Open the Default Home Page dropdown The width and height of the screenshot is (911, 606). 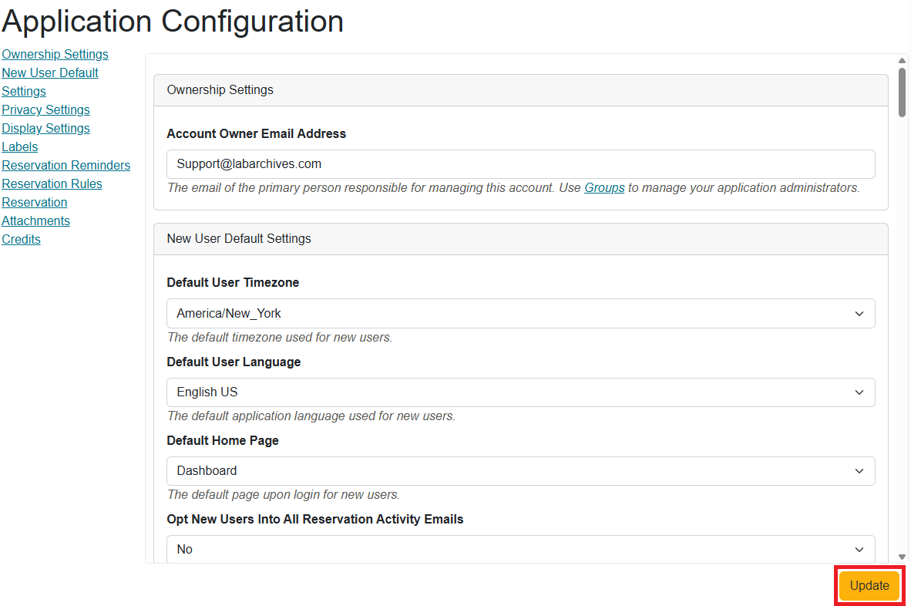520,470
